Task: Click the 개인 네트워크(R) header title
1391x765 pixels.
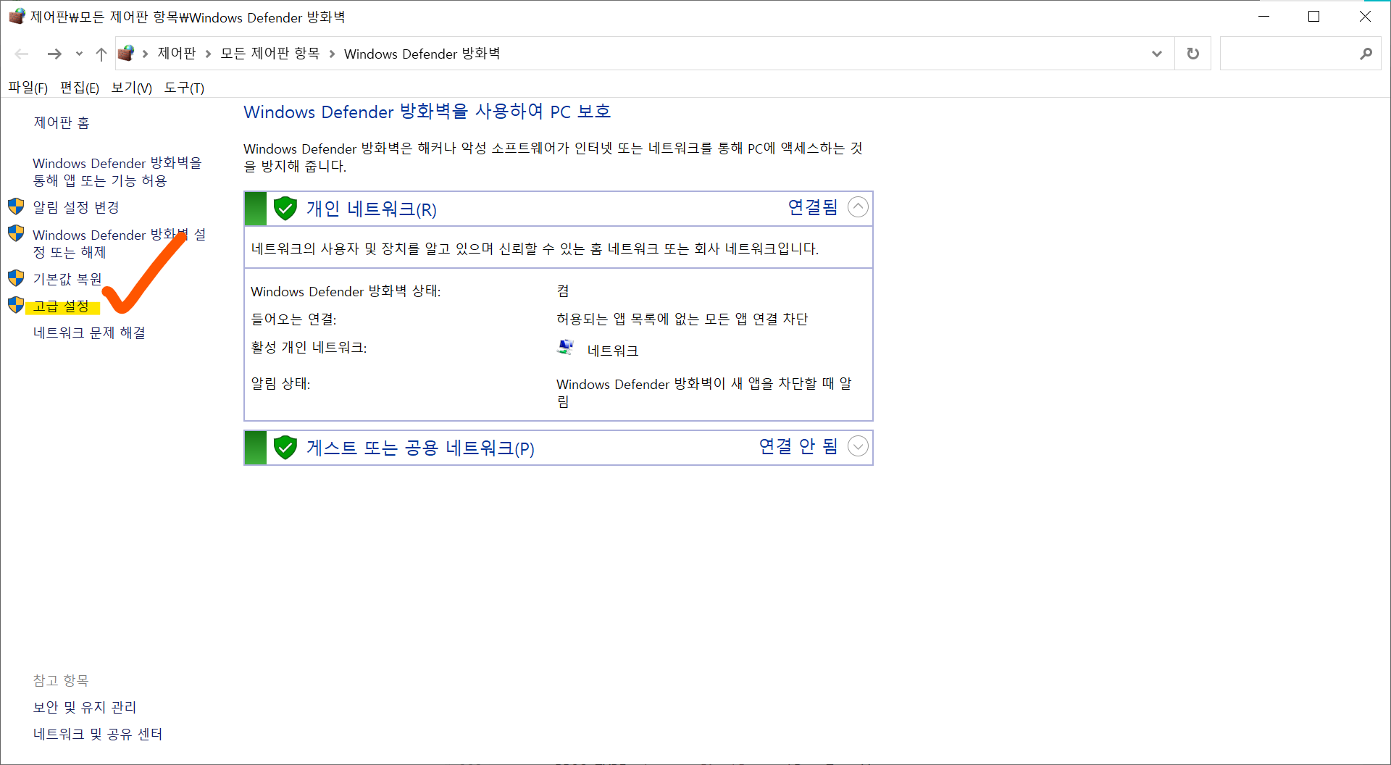Action: coord(372,209)
